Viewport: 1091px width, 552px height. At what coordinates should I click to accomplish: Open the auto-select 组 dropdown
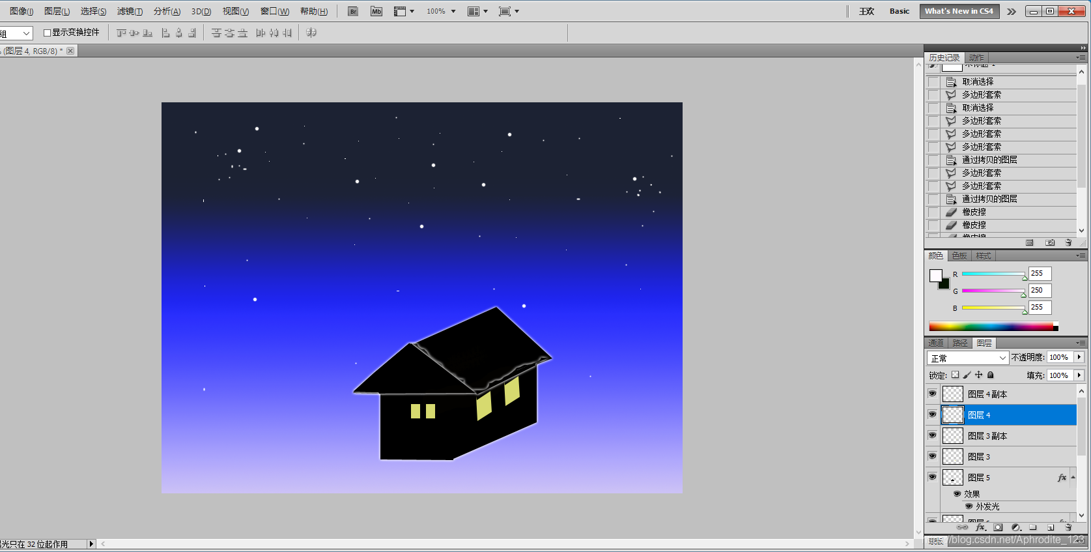pyautogui.click(x=16, y=33)
